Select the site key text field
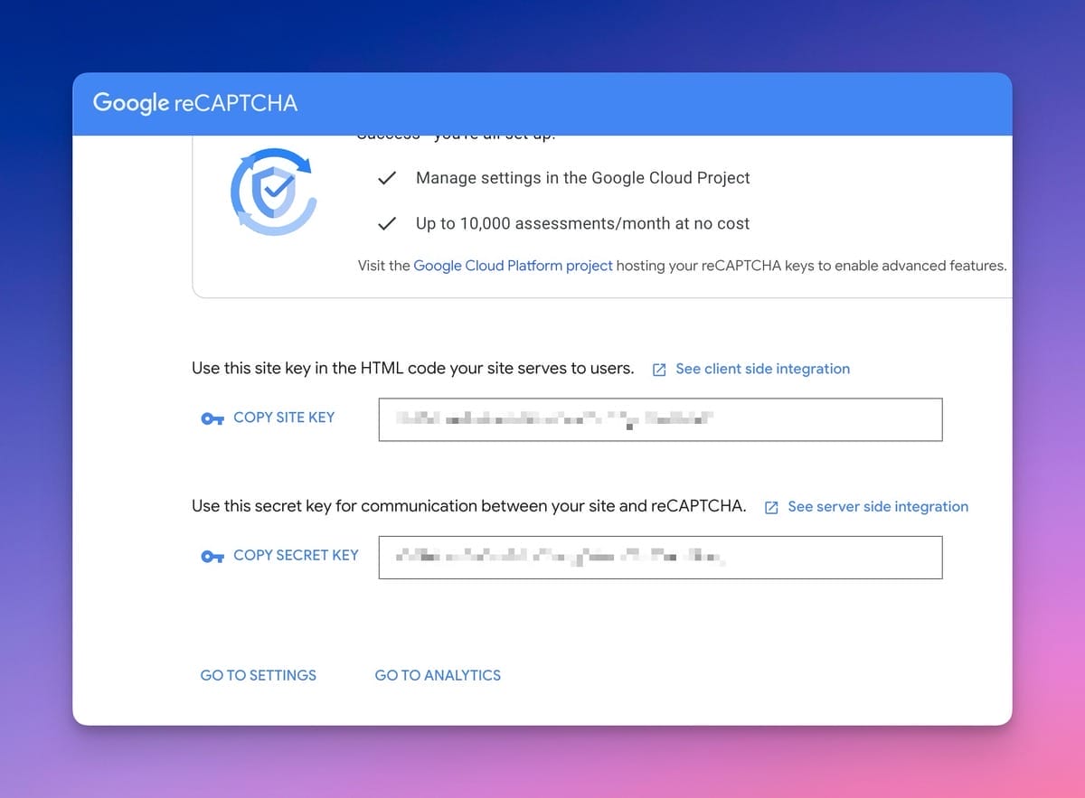This screenshot has height=798, width=1085. click(x=660, y=419)
